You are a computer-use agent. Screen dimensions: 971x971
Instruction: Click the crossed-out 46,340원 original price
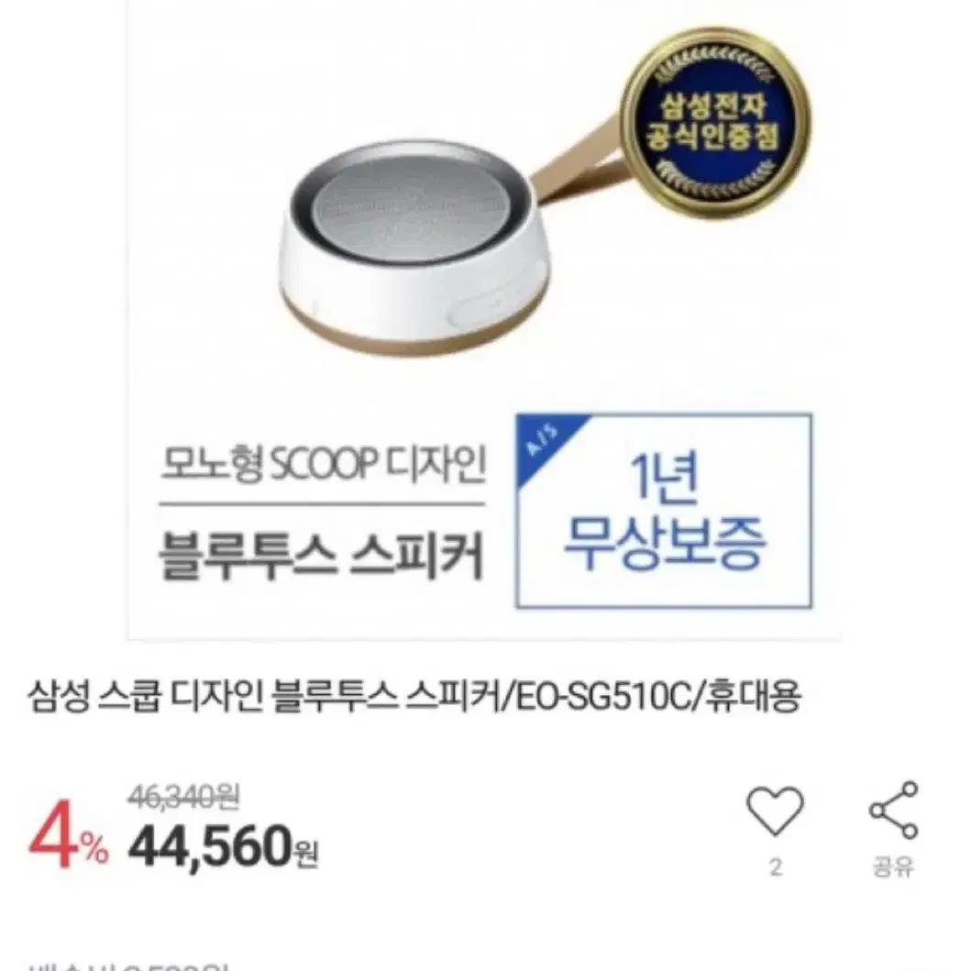pos(183,797)
